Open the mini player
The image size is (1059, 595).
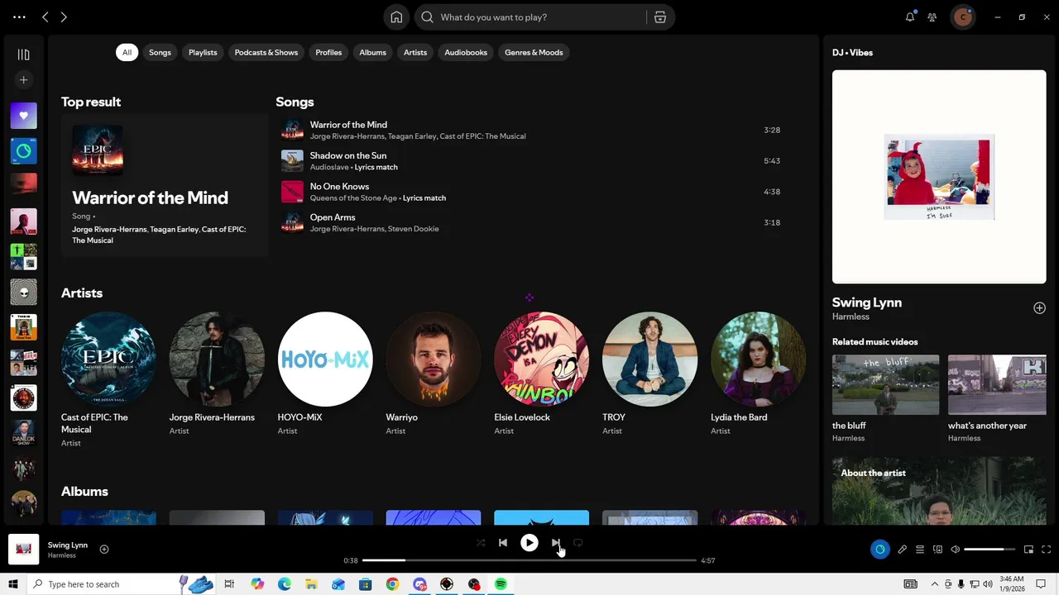click(1028, 550)
